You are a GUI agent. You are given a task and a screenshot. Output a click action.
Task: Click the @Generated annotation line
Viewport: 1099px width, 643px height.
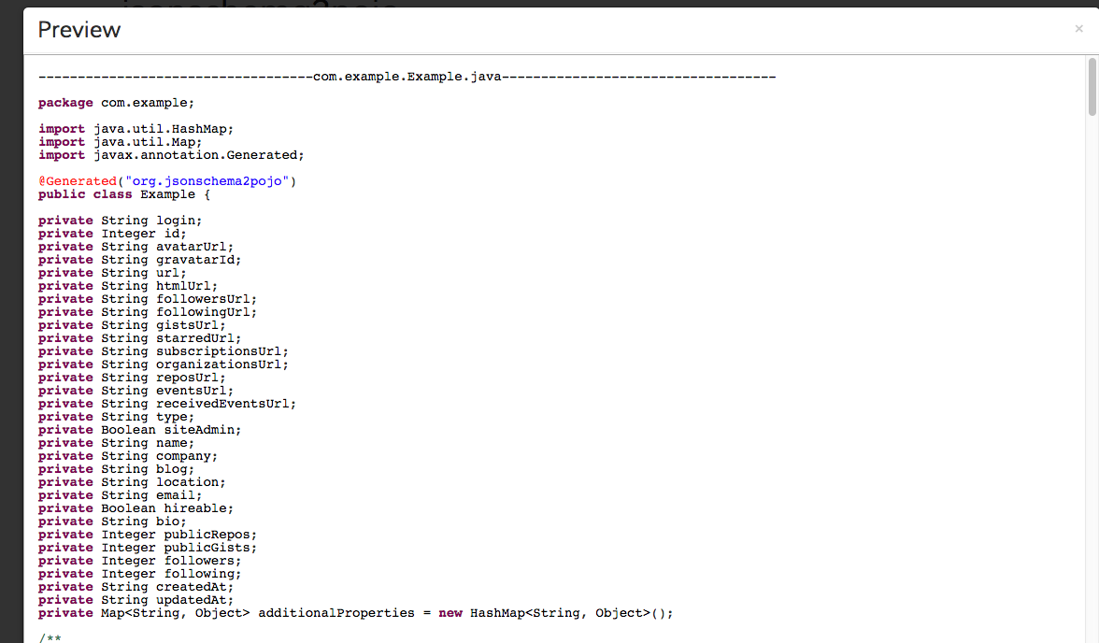167,181
